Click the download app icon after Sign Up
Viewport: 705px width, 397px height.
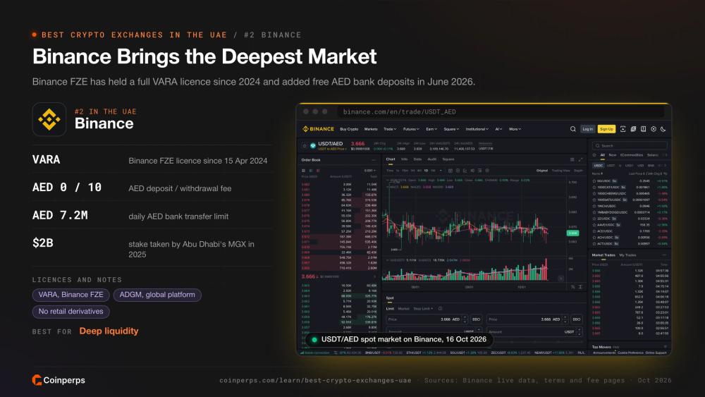coord(623,129)
